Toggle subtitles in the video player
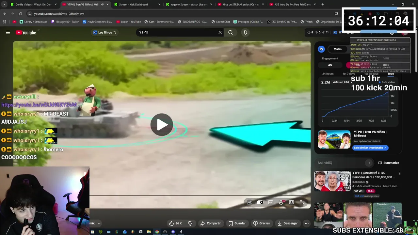This screenshot has width=418, height=235. tap(270, 202)
